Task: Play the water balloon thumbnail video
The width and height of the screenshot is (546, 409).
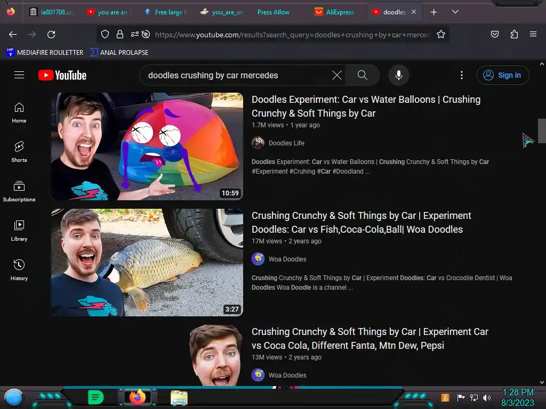Action: (147, 146)
